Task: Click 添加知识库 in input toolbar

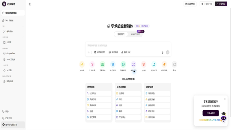Action: coord(100,52)
